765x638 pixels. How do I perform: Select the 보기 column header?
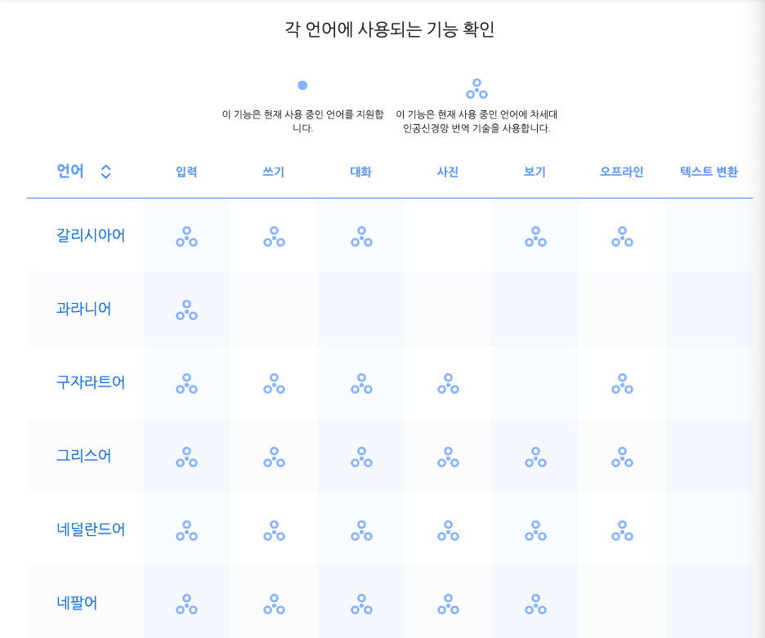pos(535,172)
